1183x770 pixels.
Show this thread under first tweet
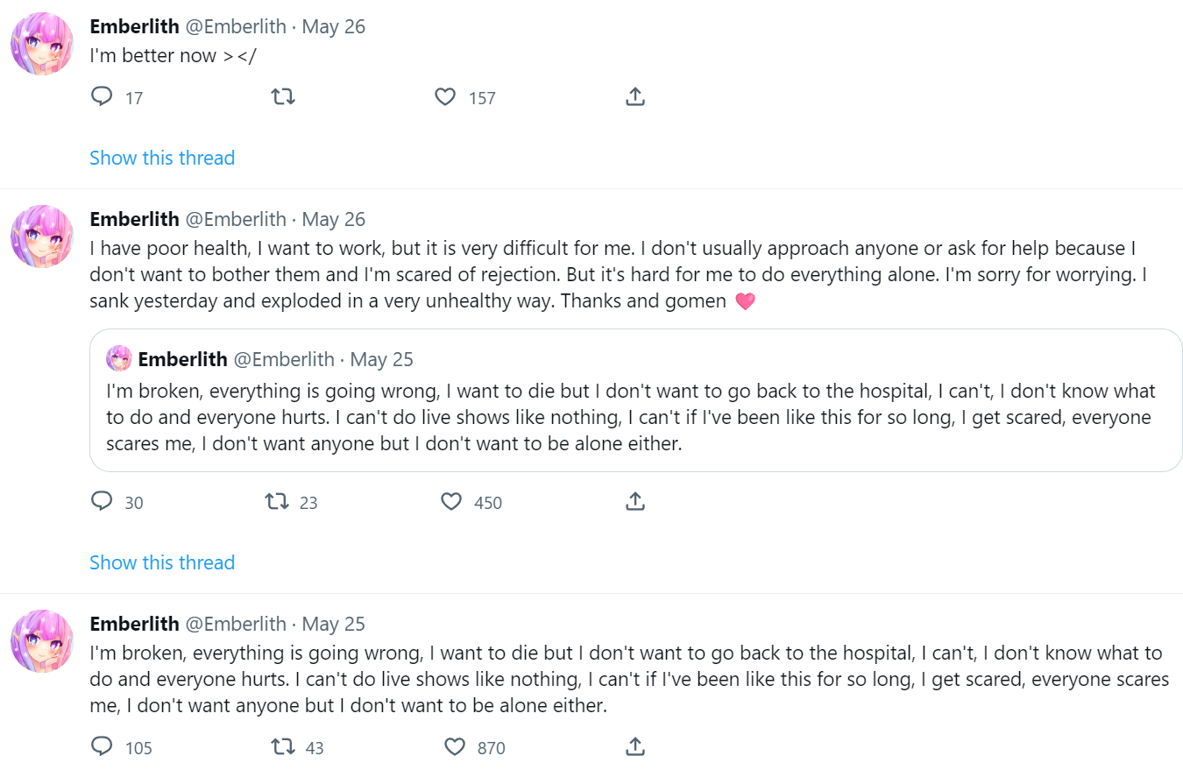point(162,159)
